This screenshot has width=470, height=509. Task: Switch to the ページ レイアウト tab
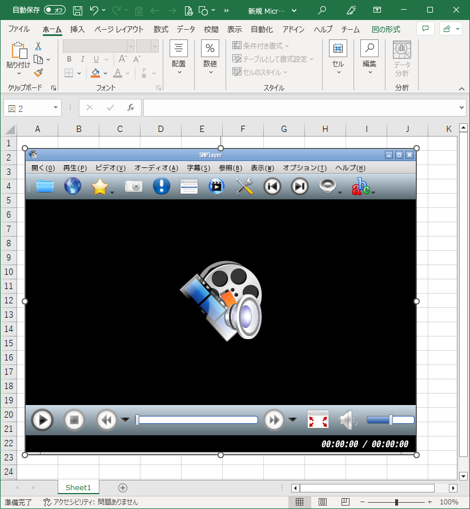(119, 29)
